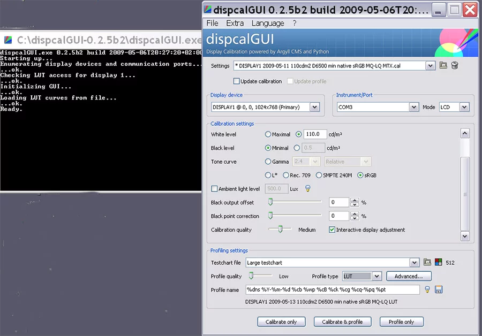
Task: Click dispcalGUI window title bar app icon
Action: 208,10
